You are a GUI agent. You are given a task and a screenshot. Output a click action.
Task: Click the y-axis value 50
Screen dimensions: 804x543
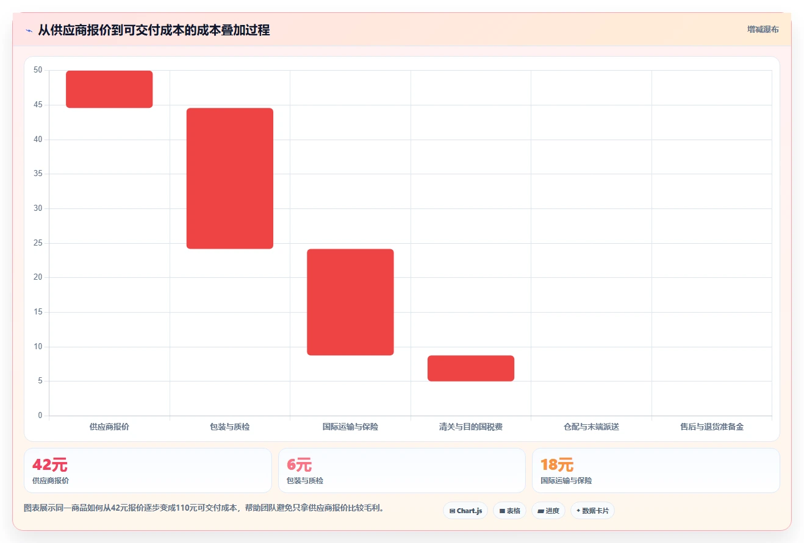point(38,70)
